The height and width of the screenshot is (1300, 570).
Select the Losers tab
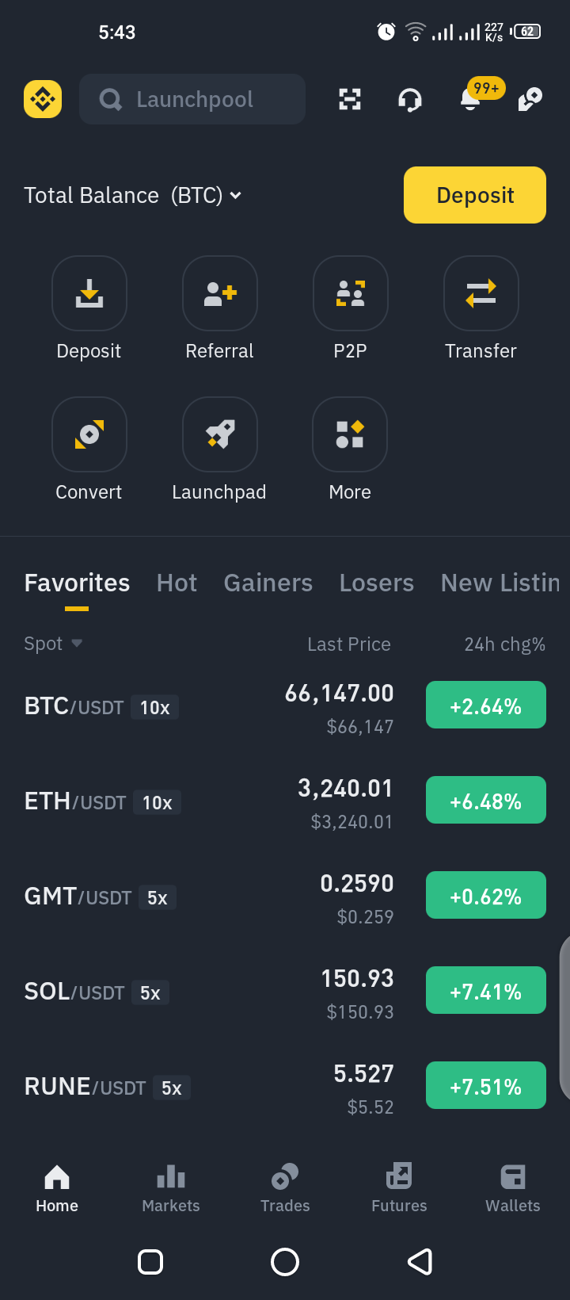pos(377,583)
